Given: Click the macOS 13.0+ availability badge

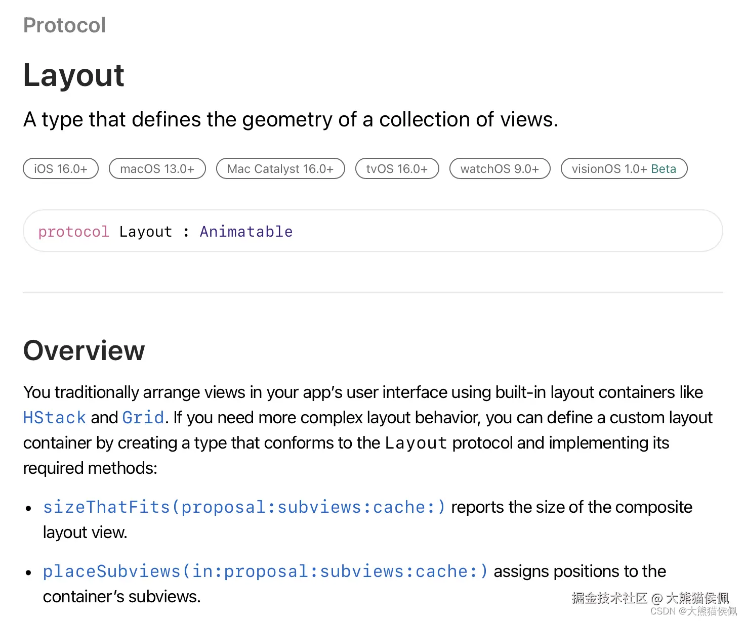Looking at the screenshot, I should coord(157,169).
